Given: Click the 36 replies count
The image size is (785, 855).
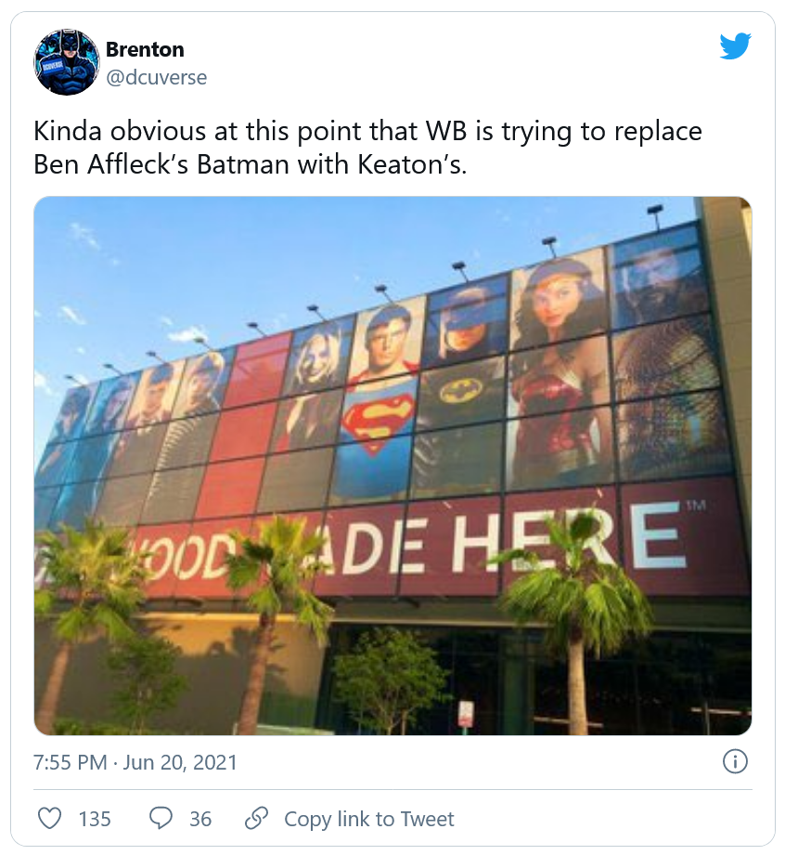Looking at the screenshot, I should [200, 819].
